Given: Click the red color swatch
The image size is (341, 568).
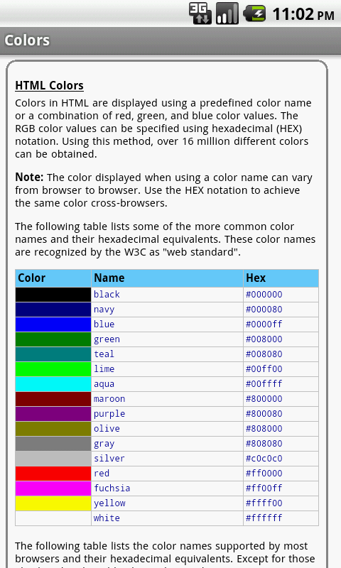Looking at the screenshot, I should click(53, 474).
